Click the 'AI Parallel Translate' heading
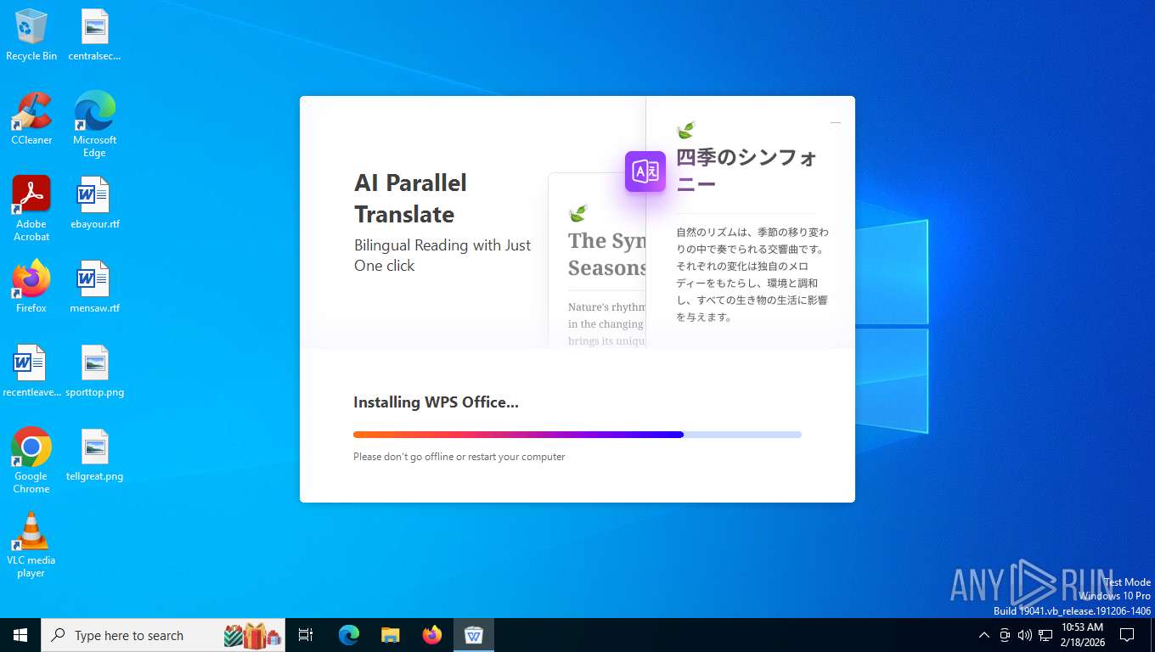Viewport: 1155px width, 652px height. 411,199
